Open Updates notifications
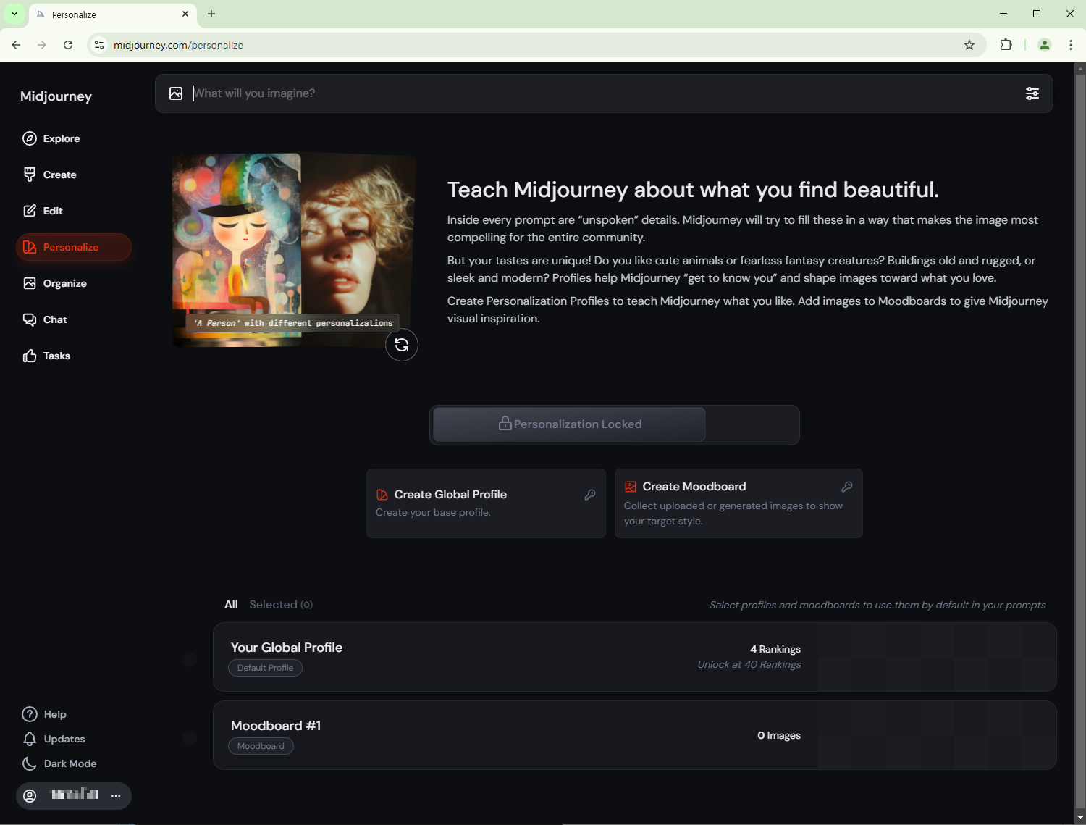This screenshot has height=825, width=1086. (x=54, y=739)
